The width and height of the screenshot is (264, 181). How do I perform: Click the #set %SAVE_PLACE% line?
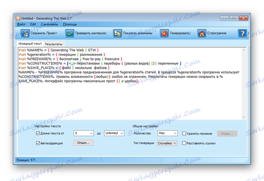pyautogui.click(x=64, y=68)
